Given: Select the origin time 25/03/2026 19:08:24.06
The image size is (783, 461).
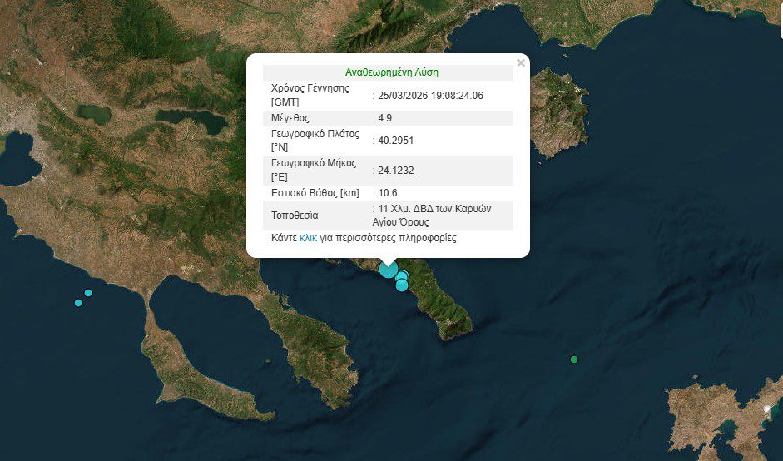Looking at the screenshot, I should (430, 95).
